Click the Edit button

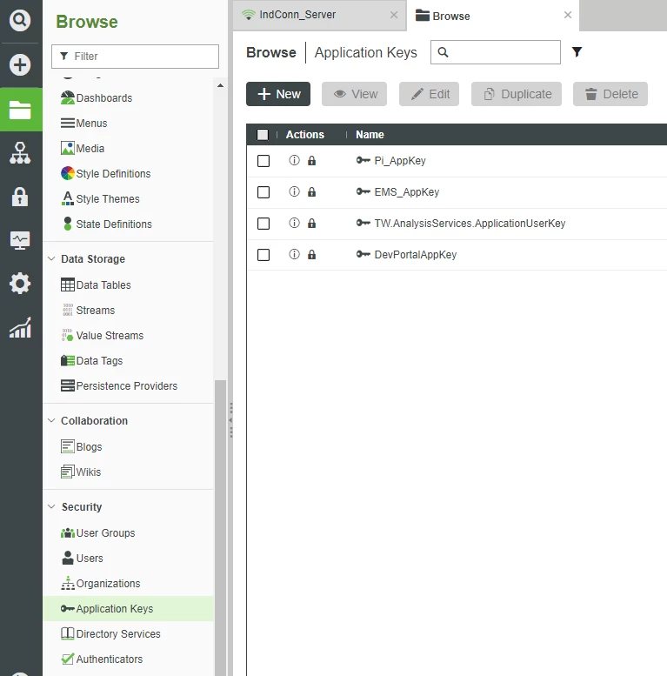click(429, 94)
